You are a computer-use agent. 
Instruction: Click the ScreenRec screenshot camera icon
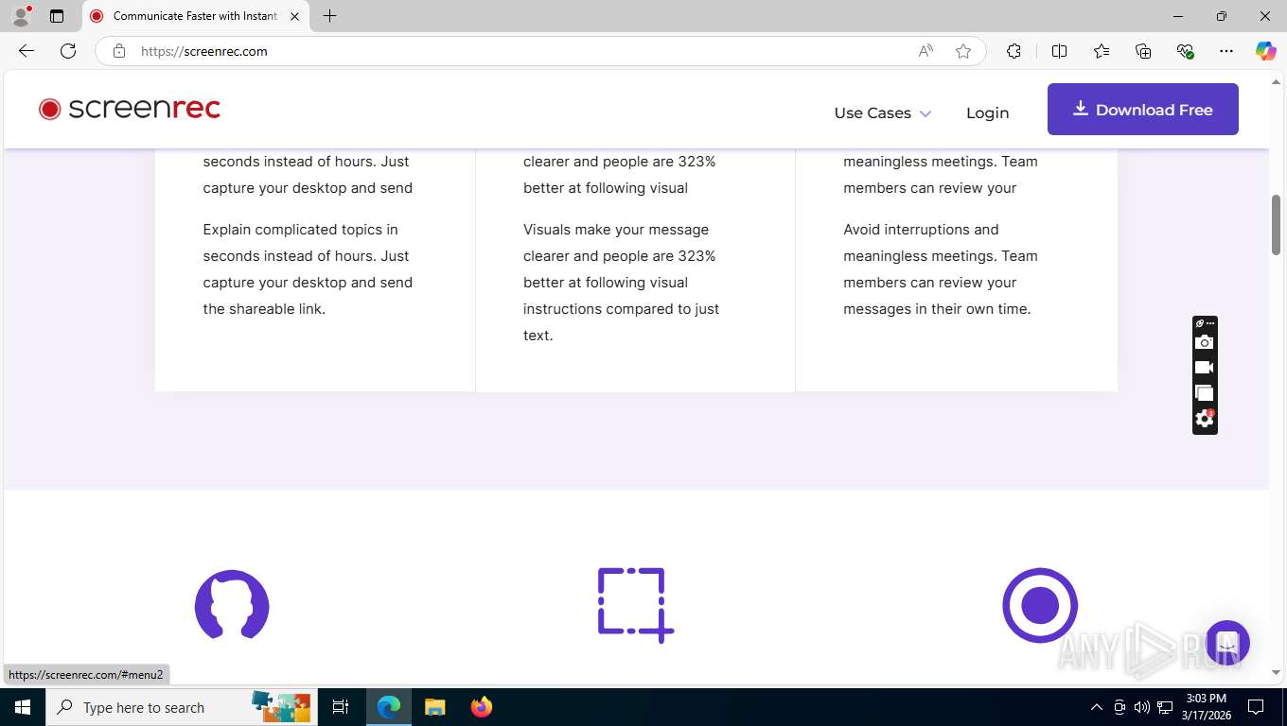1204,342
